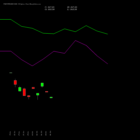Select the tall red 28 Jan candlestick
This screenshot has width=140, height=140.
(24, 92)
